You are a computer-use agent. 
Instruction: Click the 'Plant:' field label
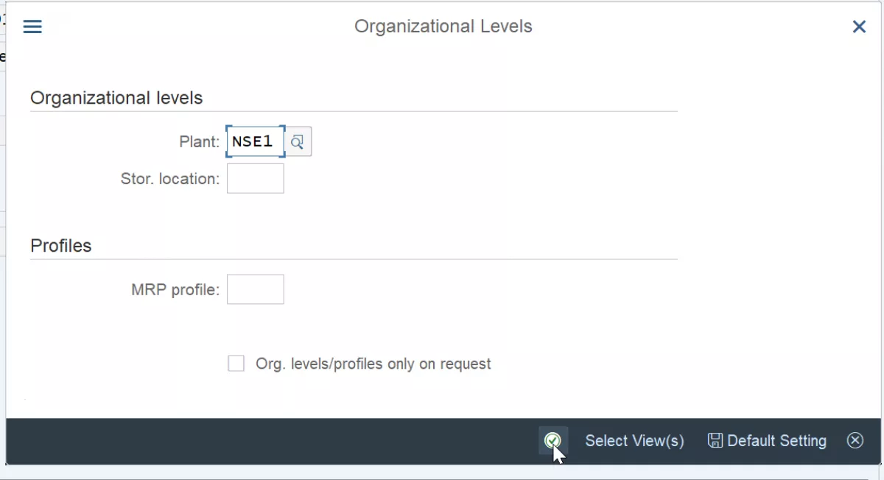pyautogui.click(x=199, y=141)
